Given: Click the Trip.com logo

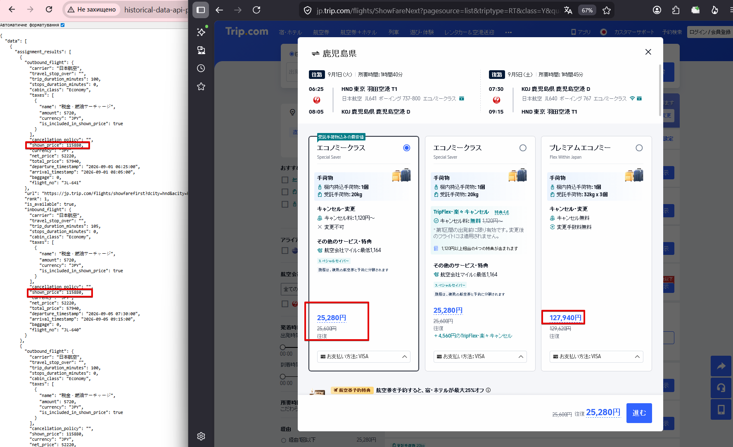Looking at the screenshot, I should (x=247, y=31).
